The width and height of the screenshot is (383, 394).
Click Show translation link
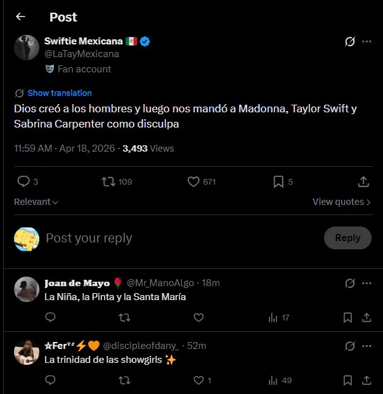[x=59, y=93]
